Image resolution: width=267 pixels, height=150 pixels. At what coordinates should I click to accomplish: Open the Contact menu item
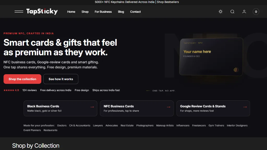tap(135, 12)
